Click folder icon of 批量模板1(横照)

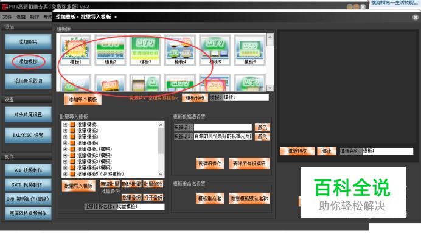pyautogui.click(x=72, y=149)
